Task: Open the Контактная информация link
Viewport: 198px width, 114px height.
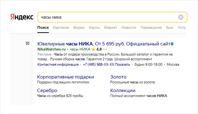Action: click(x=58, y=64)
